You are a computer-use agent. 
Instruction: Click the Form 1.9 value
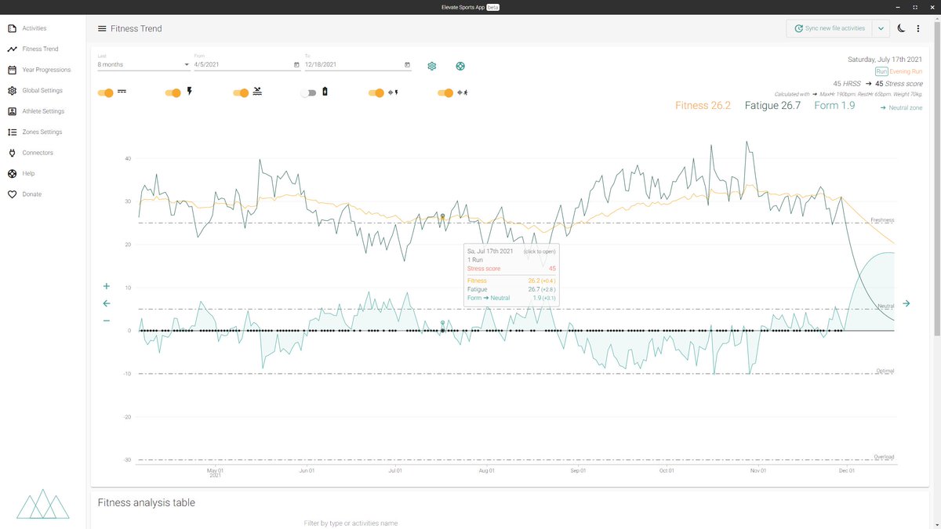[x=834, y=105]
